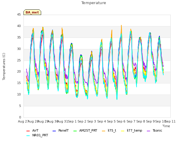Click the Aug 27 x-axis date label
This screenshot has width=188, height=141.
point(23,121)
